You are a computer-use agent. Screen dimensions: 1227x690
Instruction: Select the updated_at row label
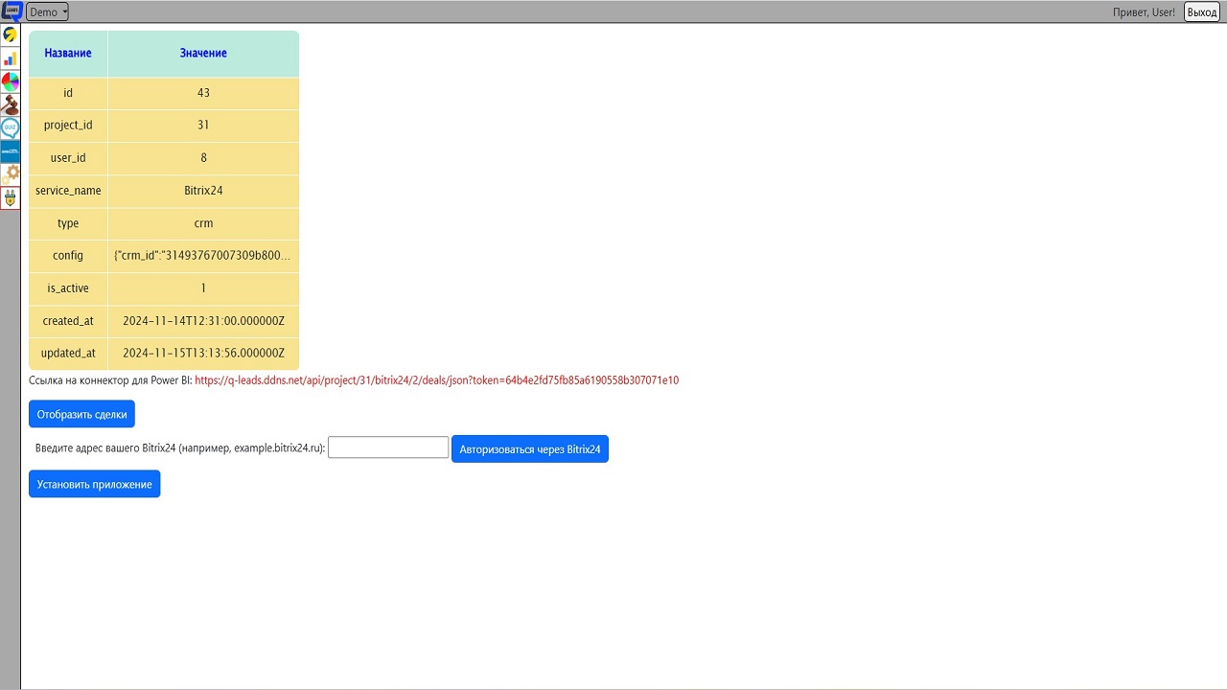pyautogui.click(x=68, y=354)
